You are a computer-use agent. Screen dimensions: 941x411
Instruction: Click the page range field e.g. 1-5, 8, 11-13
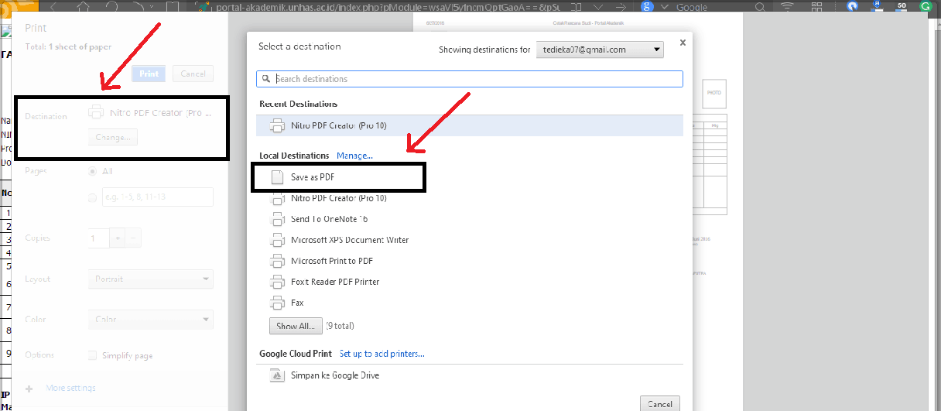coord(158,197)
